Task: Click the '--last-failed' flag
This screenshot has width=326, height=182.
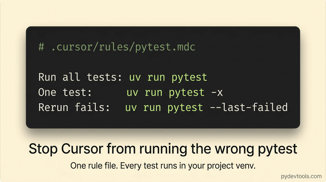Action: point(249,107)
